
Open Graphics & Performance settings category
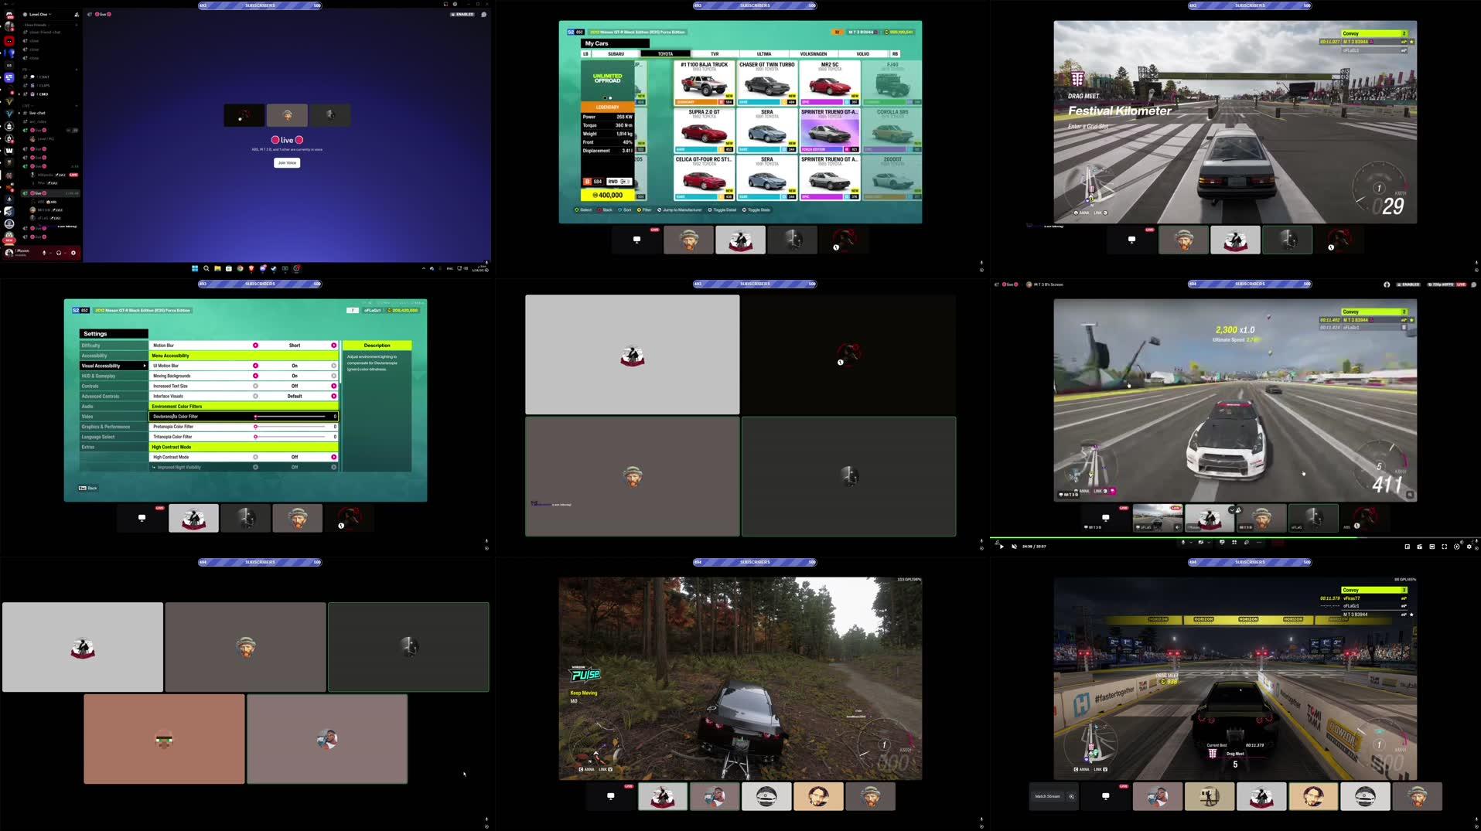coord(113,427)
